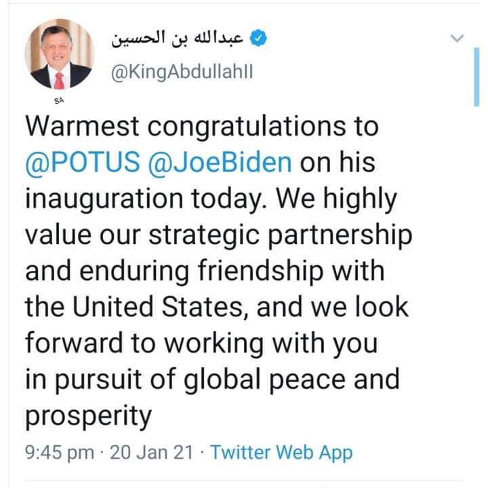Click the 9:45 pm timestamp
Screen dimensions: 488x488
tap(60, 452)
